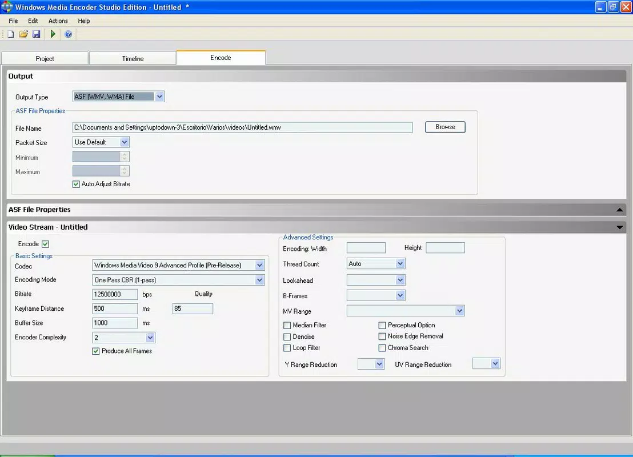
Task: Open the B-Frames dropdown
Action: [376, 295]
